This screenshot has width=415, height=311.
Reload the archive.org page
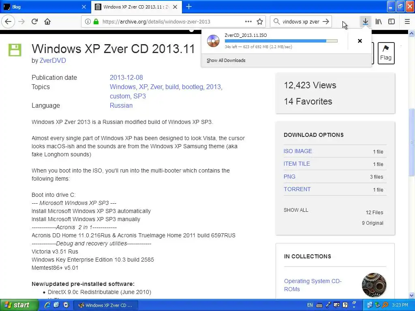[x=34, y=22]
